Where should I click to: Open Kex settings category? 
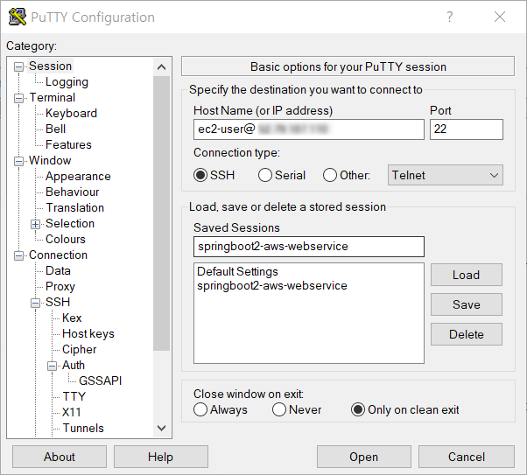pos(72,318)
